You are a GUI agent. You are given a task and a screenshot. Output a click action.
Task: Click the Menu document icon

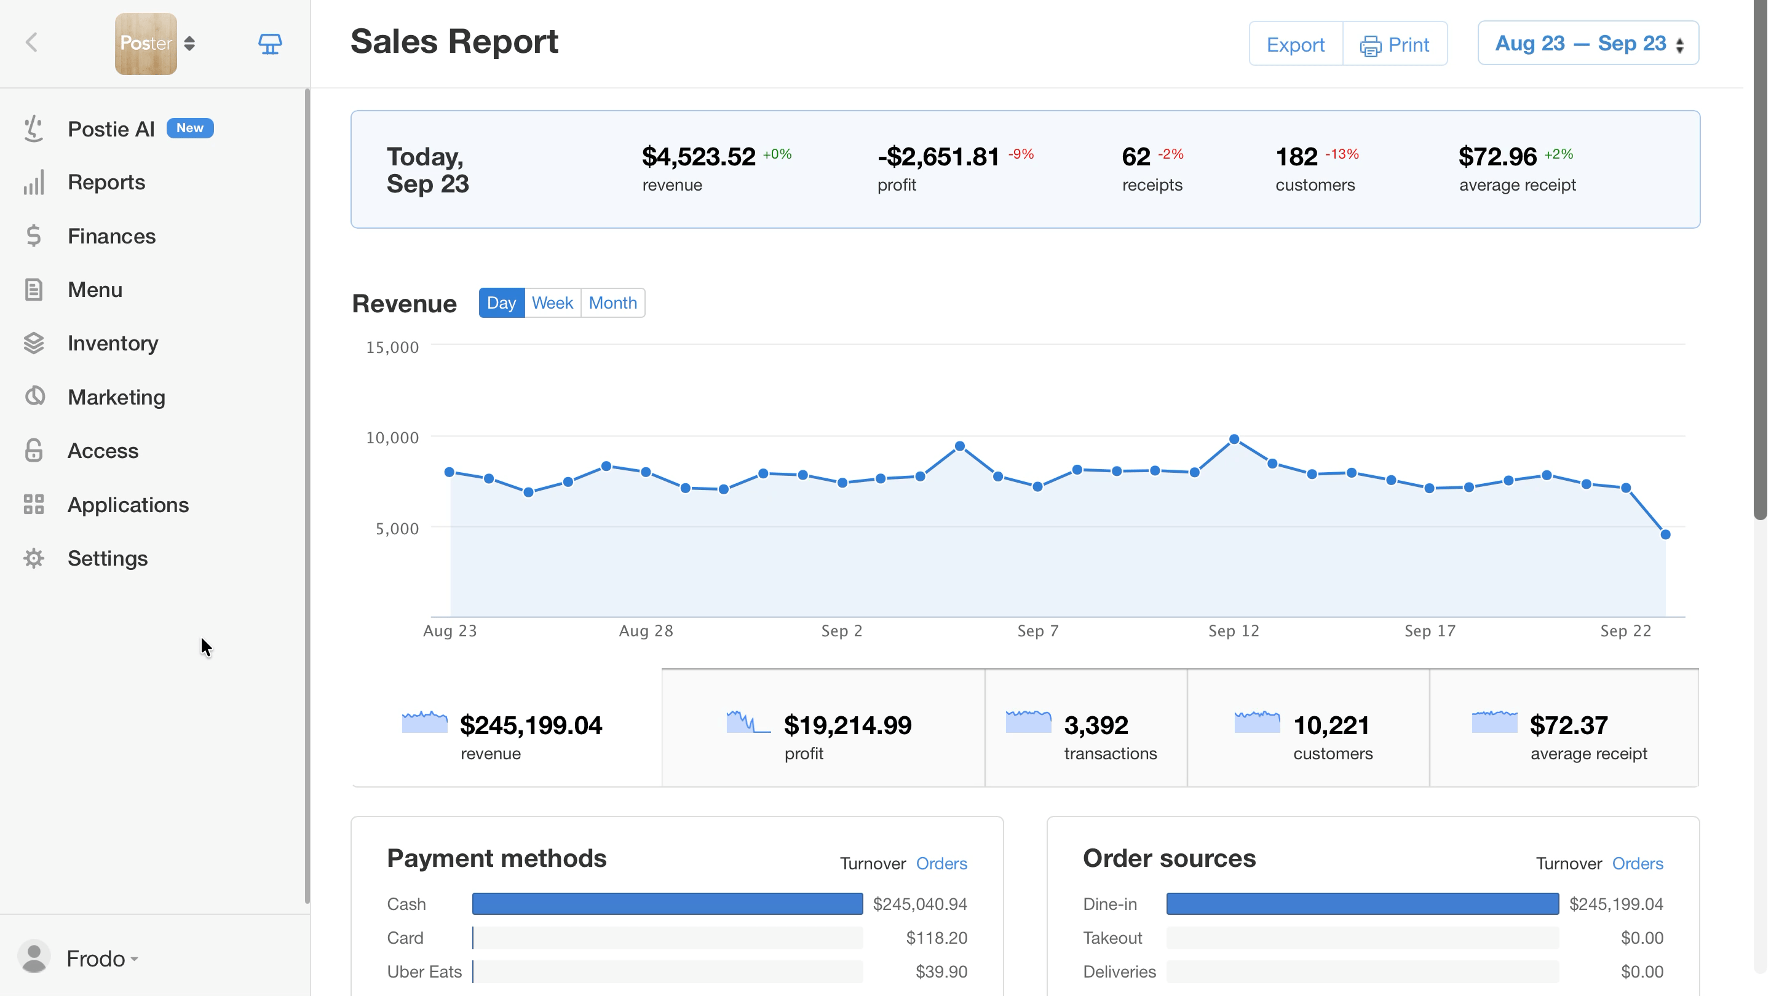pyautogui.click(x=34, y=290)
